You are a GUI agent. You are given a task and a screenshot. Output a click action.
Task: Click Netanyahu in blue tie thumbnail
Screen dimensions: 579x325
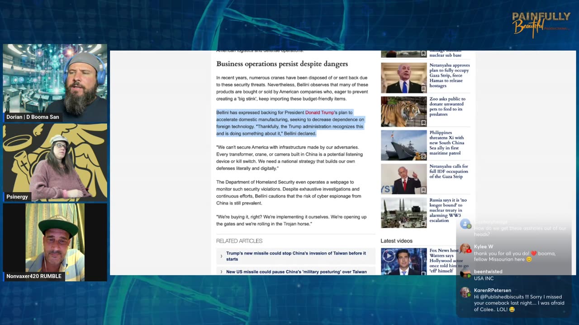(403, 78)
